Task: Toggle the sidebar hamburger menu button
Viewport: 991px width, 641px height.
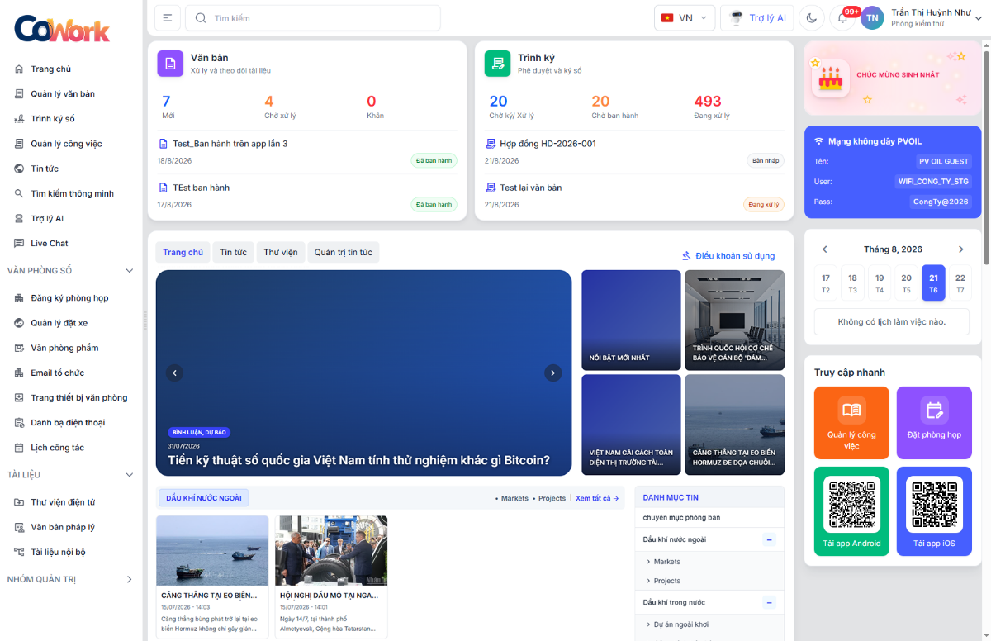Action: 168,18
